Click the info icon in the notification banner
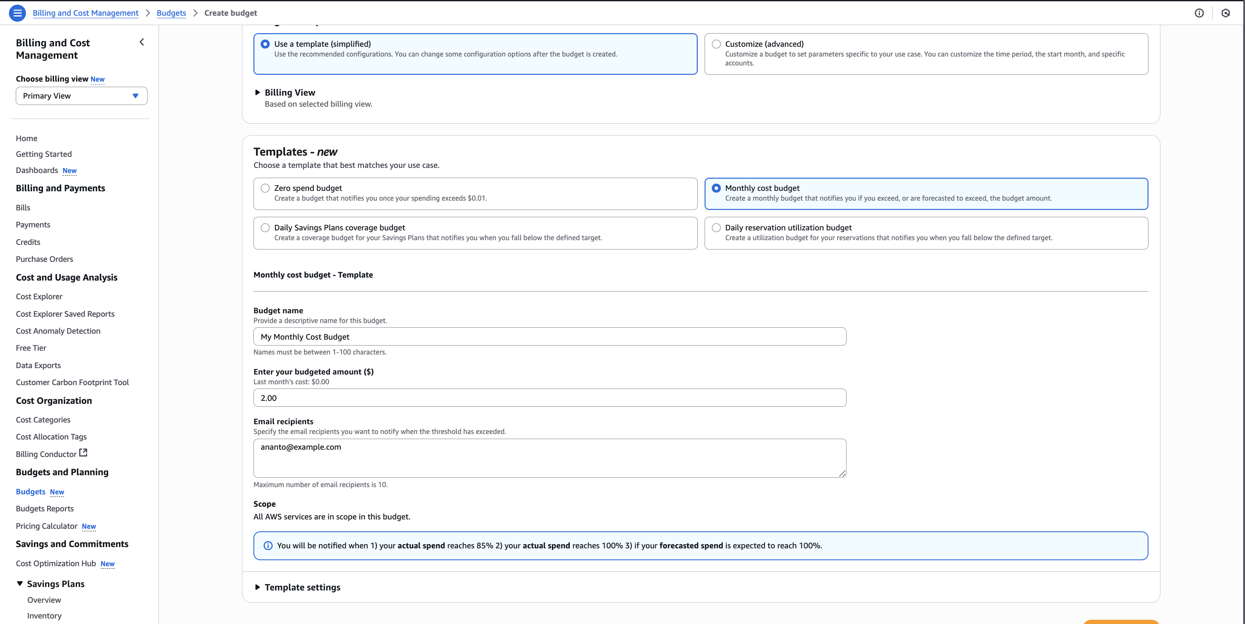 (x=268, y=546)
